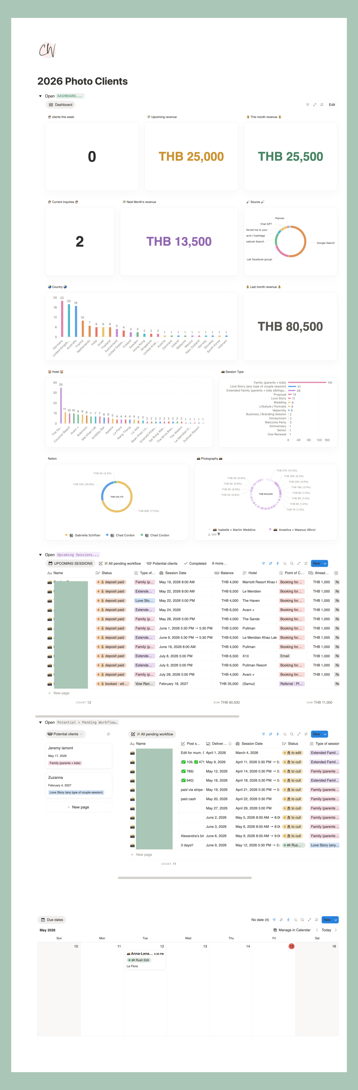Click the CW page logo icon

[47, 50]
